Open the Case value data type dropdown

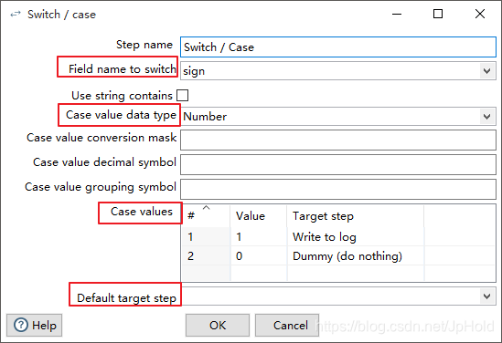coord(487,116)
